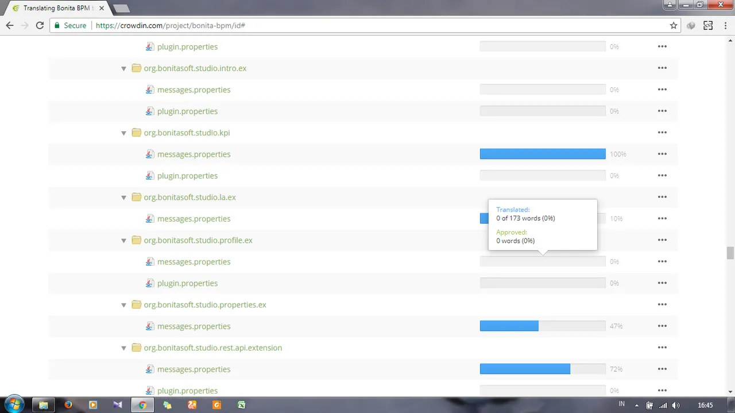Close the Translating Bonita BPM tab
Viewport: 735px width, 413px height.
102,9
